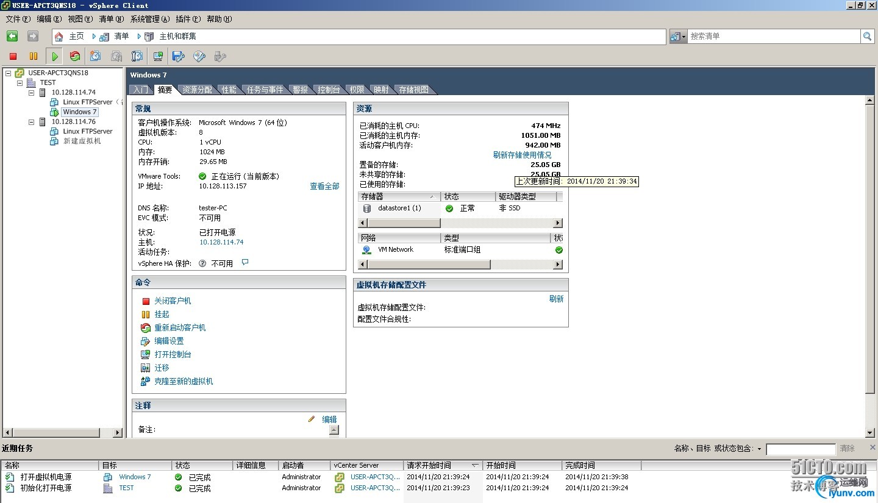Click the vSphere HA speech bubble icon
878x503 pixels.
[x=245, y=263]
